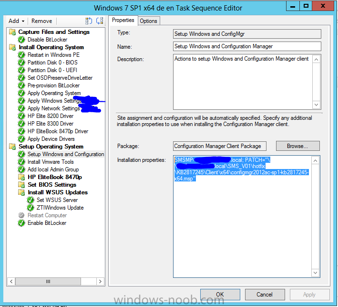Click checkmark icon of Install Vmware Tools
Viewport: 338px width, 307px height.
click(x=21, y=162)
